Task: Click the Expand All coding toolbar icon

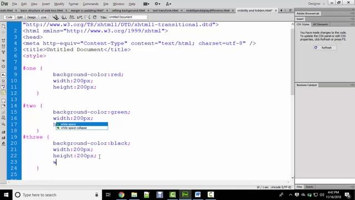Action: coord(3,52)
